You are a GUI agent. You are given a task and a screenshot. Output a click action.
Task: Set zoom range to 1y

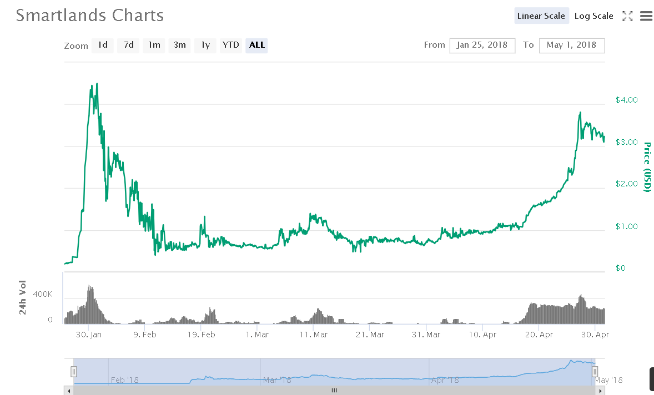tap(205, 45)
